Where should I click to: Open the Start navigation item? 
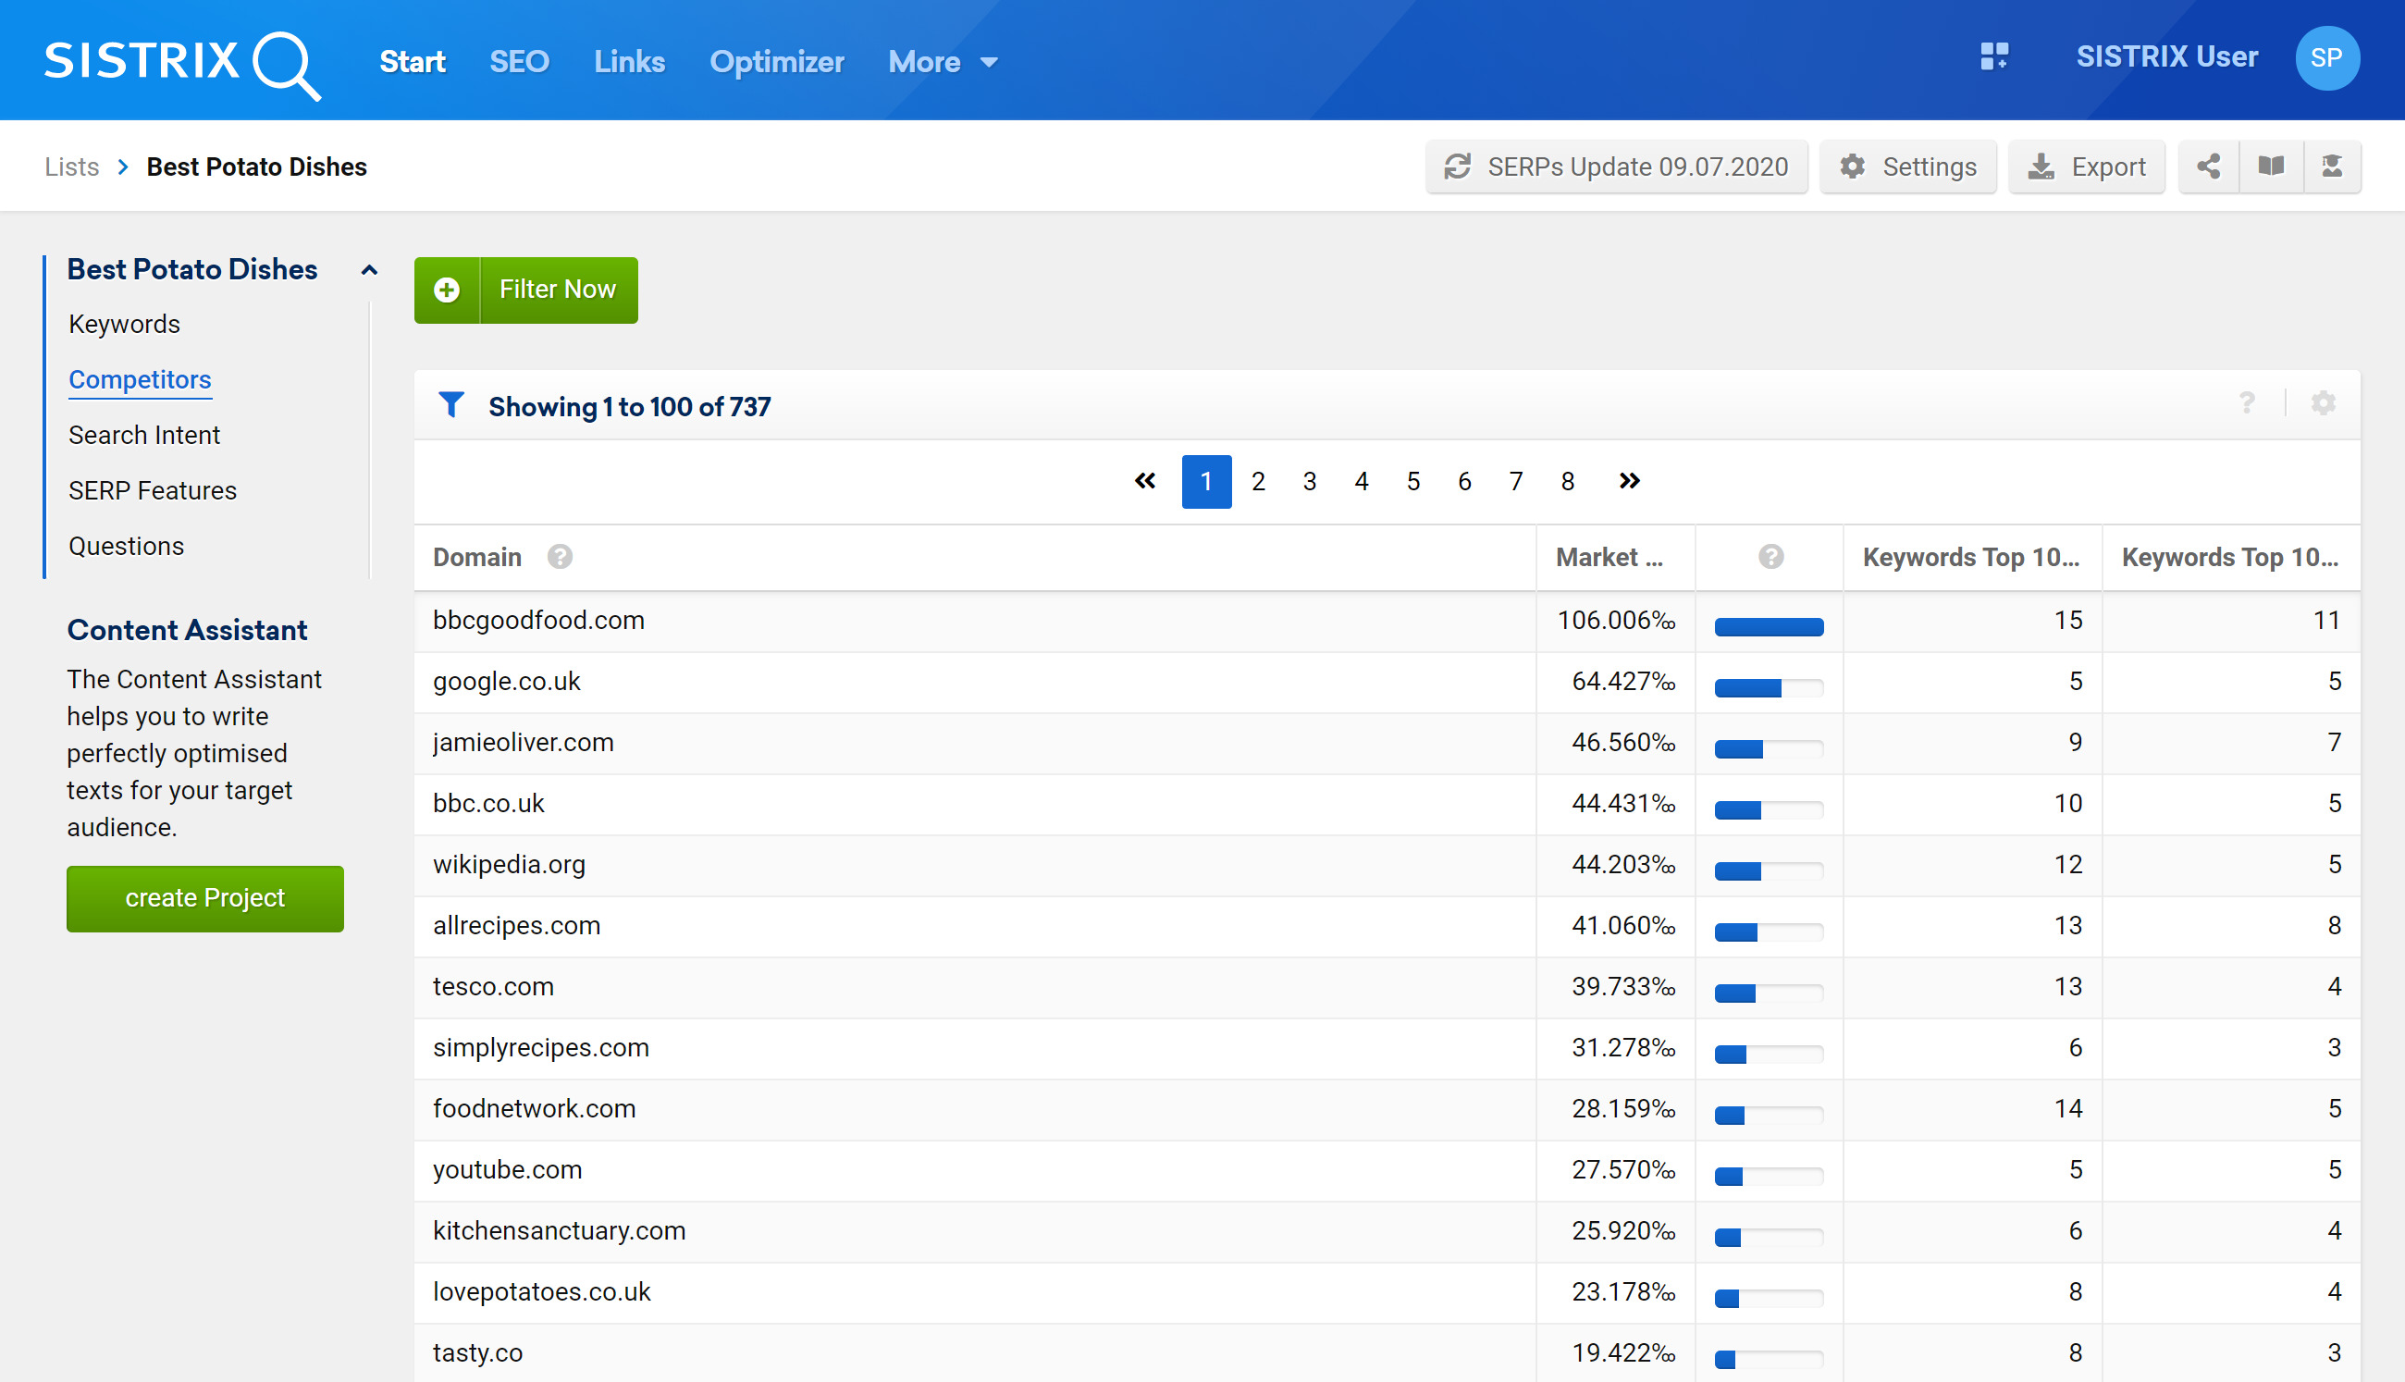click(412, 62)
